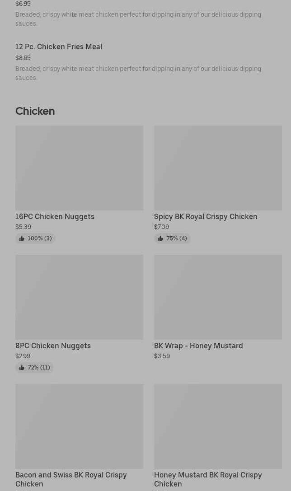Click thumbs-up icon under 16PC Chicken Nuggets
This screenshot has width=291, height=491.
(x=22, y=238)
